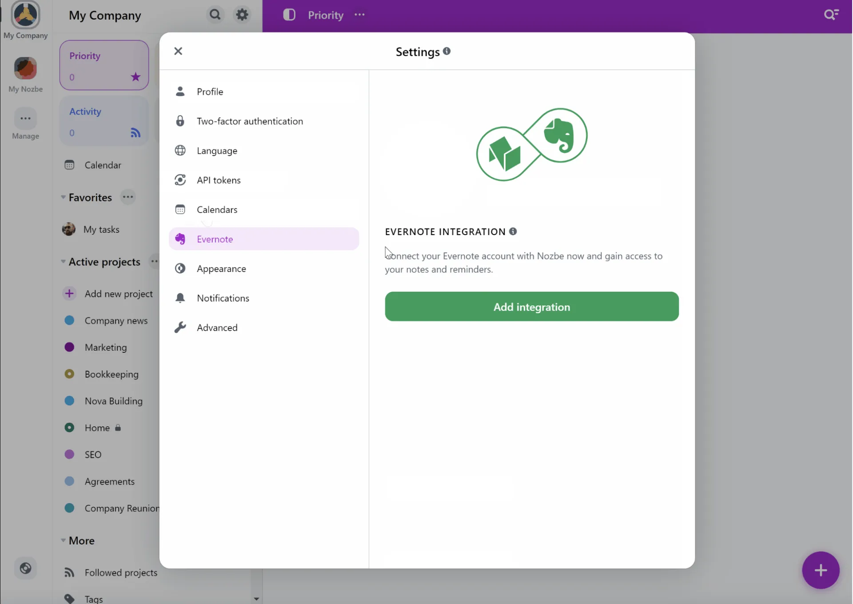
Task: Collapse the More section
Action: pos(63,540)
